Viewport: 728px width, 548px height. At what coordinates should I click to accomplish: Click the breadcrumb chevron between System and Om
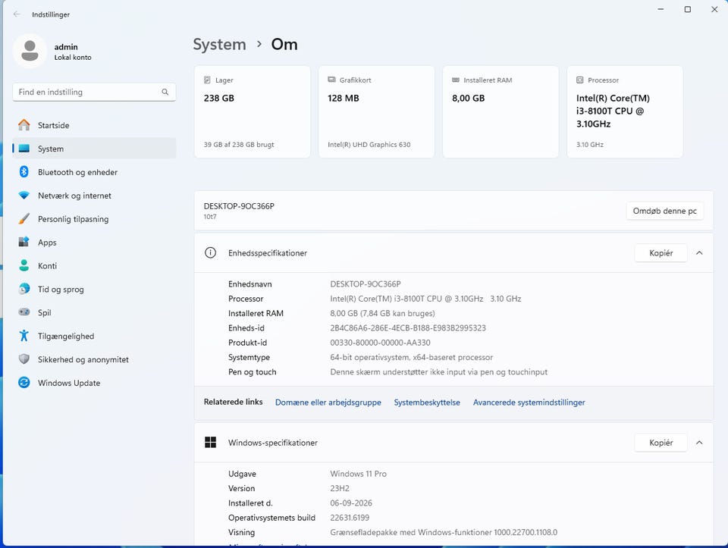coord(259,44)
